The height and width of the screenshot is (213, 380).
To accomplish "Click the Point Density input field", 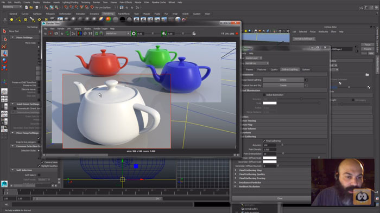I will [x=269, y=150].
